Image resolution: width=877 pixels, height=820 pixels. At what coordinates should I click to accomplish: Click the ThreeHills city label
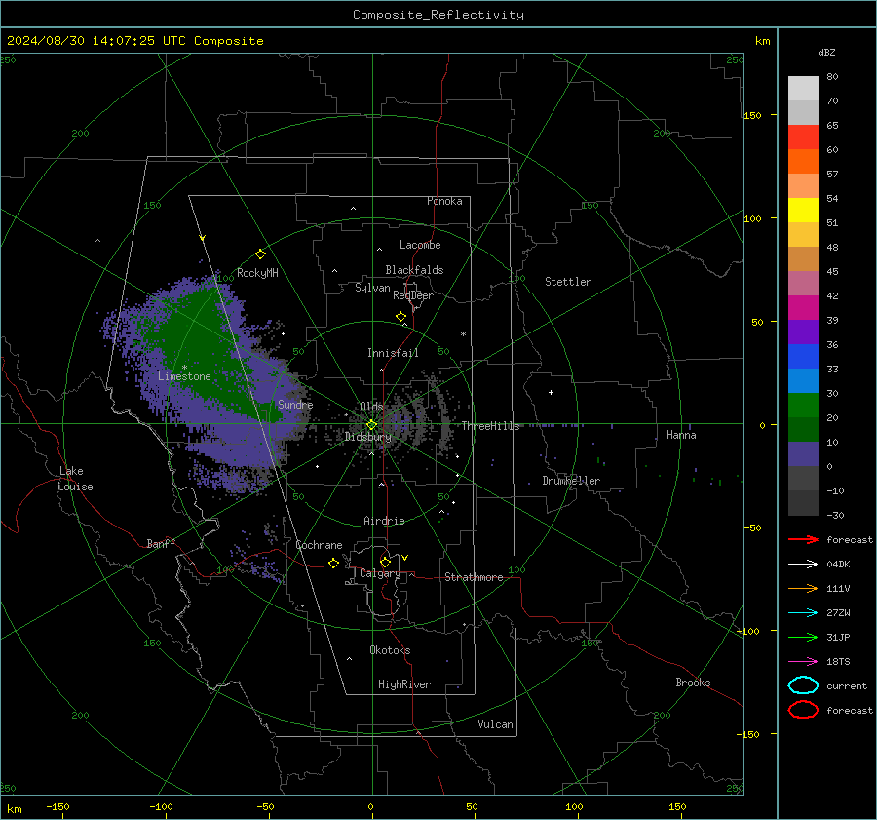coord(490,426)
